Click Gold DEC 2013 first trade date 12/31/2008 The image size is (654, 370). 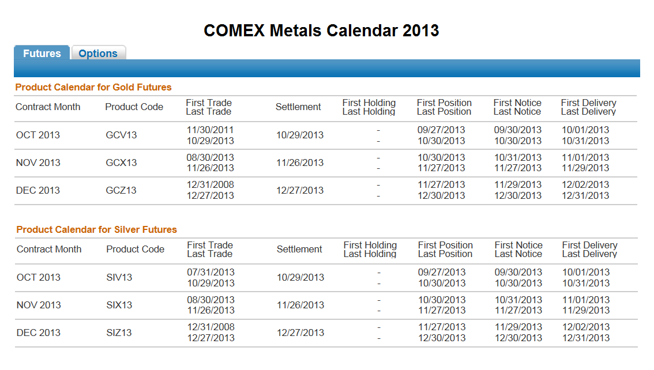pyautogui.click(x=210, y=185)
